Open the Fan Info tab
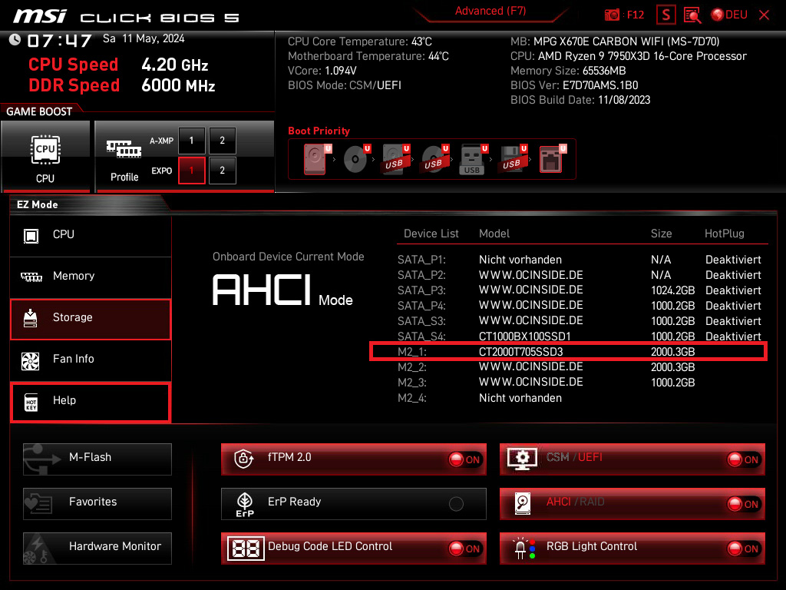The width and height of the screenshot is (786, 590). (91, 359)
